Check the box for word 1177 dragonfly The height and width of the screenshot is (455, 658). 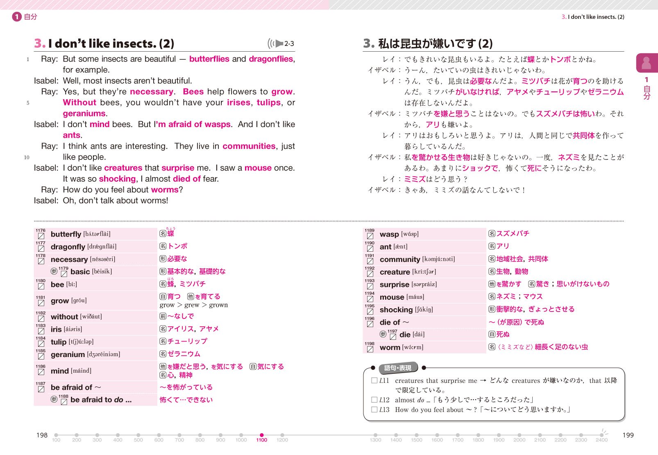pos(41,249)
